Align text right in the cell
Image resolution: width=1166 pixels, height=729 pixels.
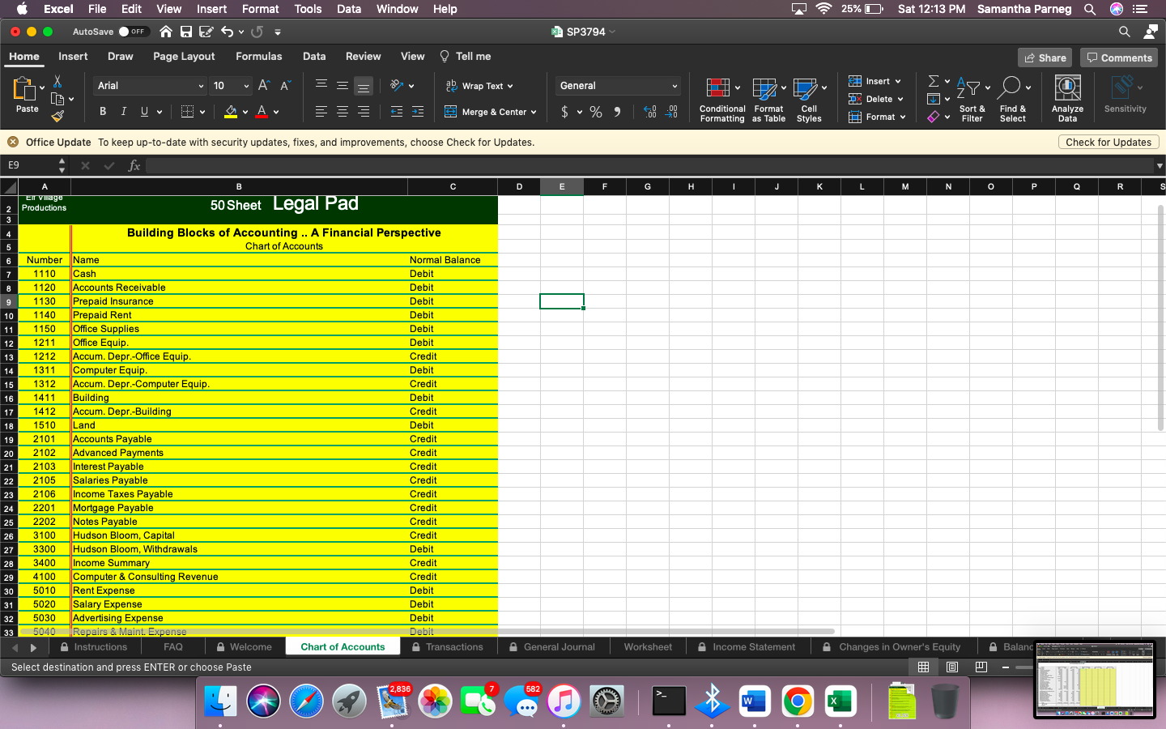click(364, 111)
